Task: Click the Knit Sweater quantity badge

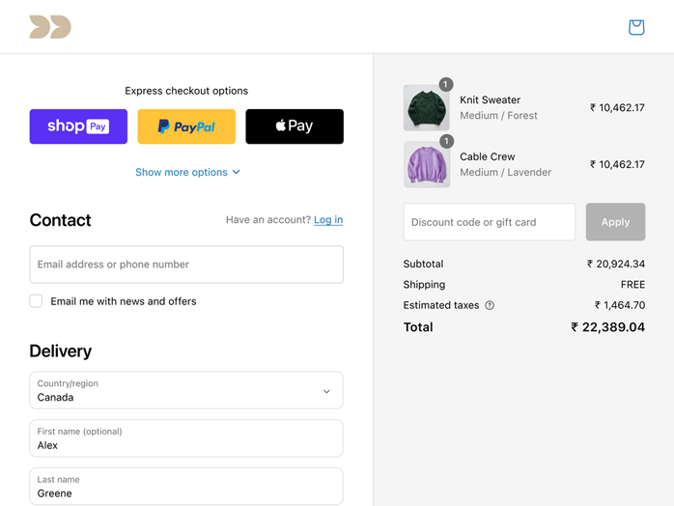Action: tap(445, 85)
